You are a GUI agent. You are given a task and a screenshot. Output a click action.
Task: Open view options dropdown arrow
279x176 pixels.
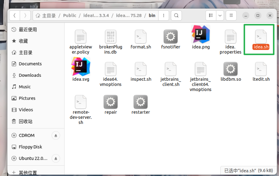pyautogui.click(x=220, y=16)
